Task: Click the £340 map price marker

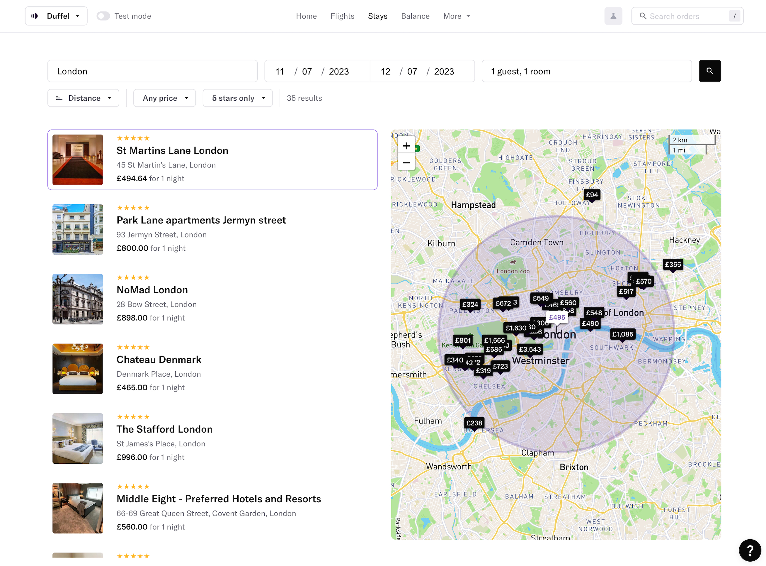Action: tap(455, 360)
